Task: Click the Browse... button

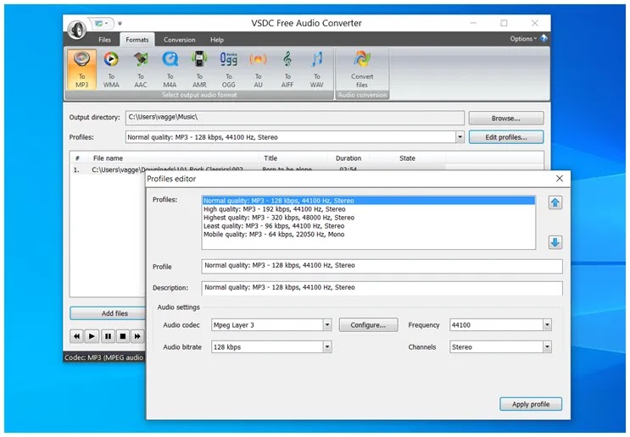Action: click(x=506, y=119)
